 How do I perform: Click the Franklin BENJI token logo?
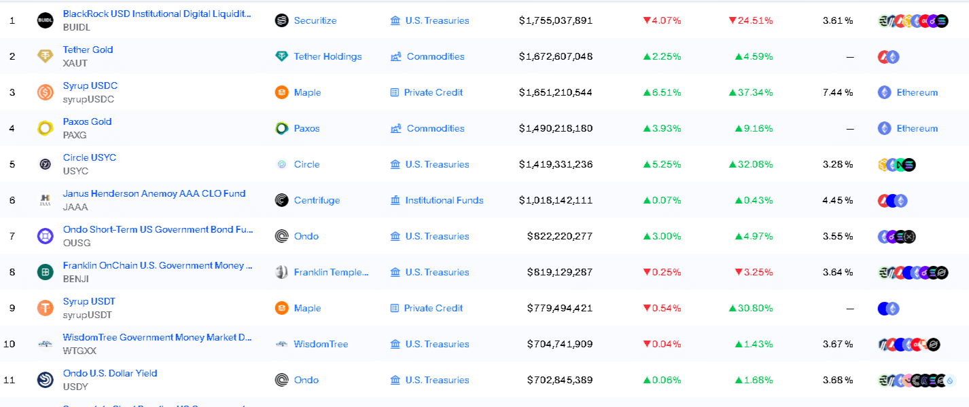coord(46,272)
